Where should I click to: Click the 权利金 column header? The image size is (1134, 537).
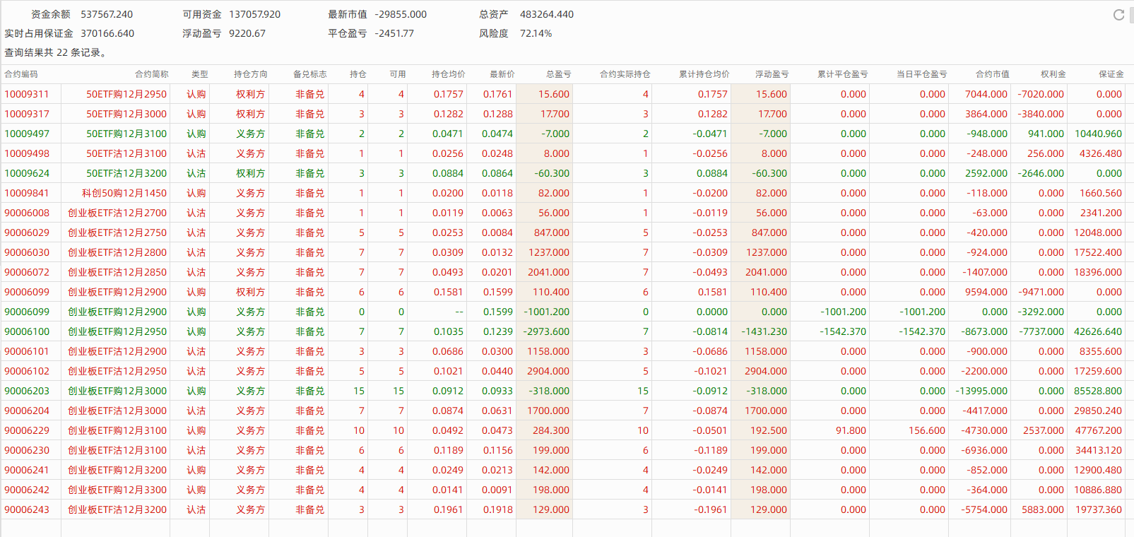(x=1053, y=74)
